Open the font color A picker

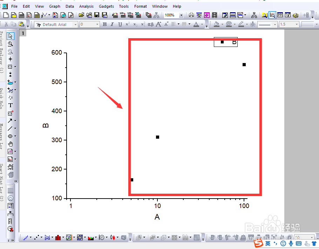[x=196, y=24]
